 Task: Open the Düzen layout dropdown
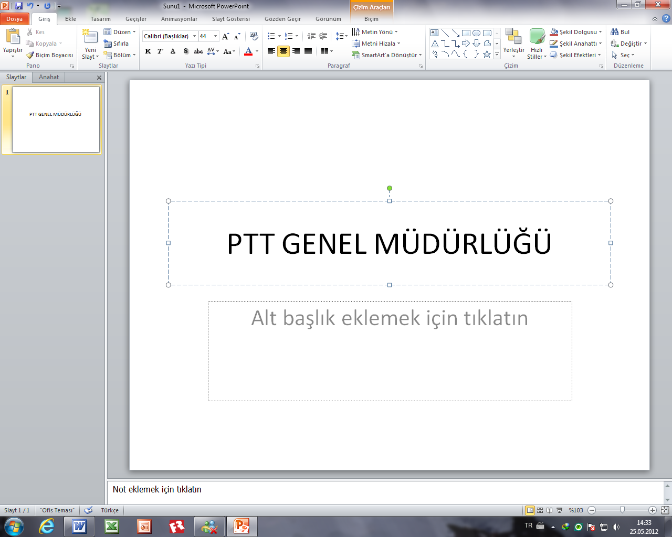[x=120, y=32]
